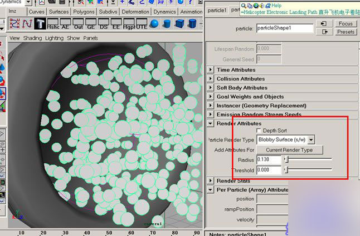Select the EP Curve tool shelf icon
360x236 pixels.
coord(14,24)
